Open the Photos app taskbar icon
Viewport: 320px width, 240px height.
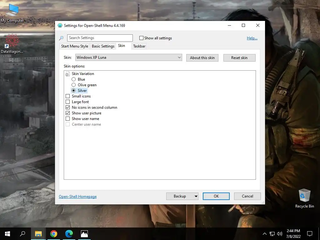click(84, 234)
